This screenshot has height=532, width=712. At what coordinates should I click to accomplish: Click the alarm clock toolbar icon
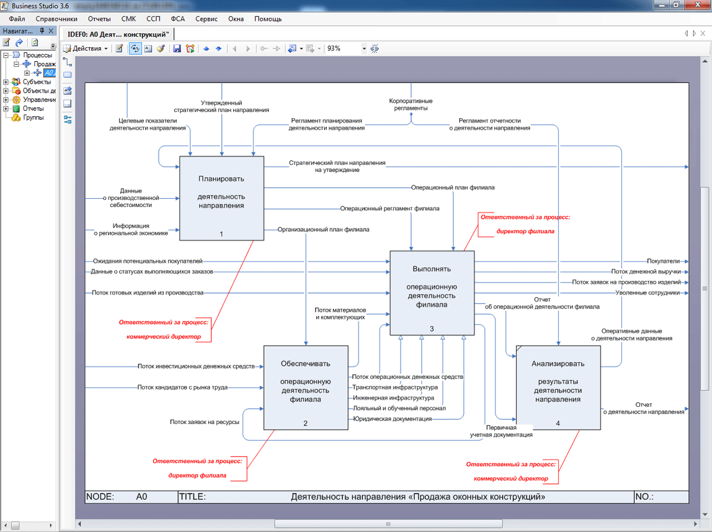[x=190, y=49]
